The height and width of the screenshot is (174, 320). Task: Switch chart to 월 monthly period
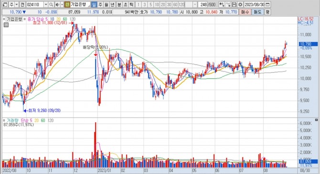click(x=106, y=4)
